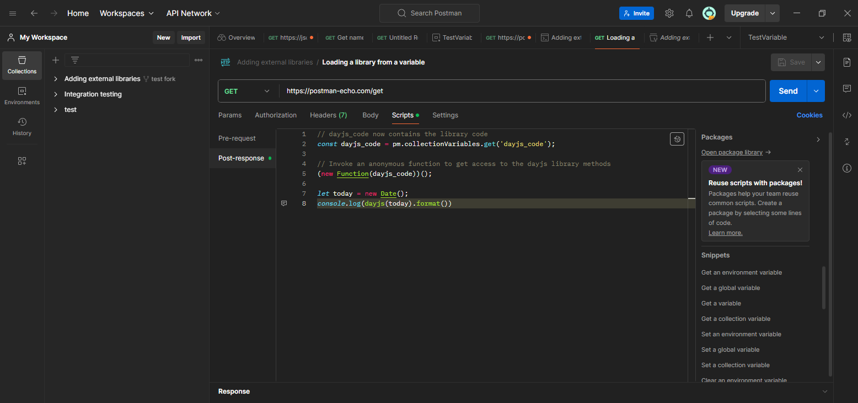Open Environments in the sidebar

[x=22, y=96]
